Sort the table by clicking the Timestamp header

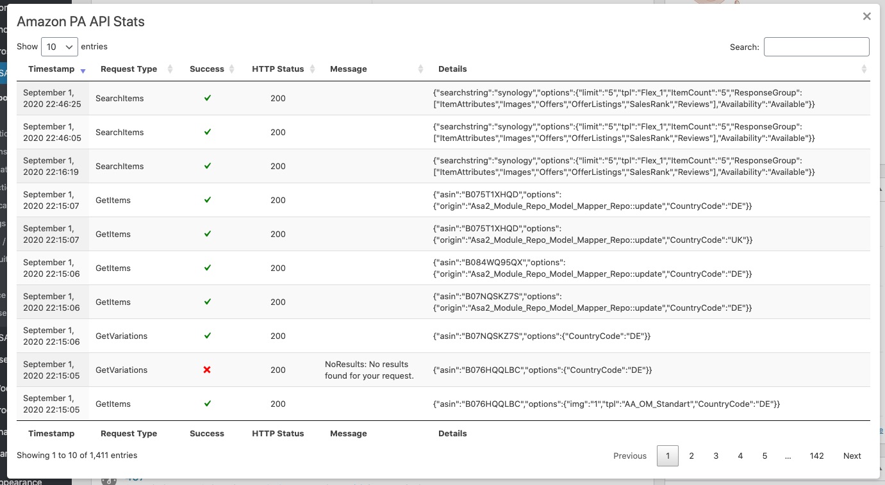coord(51,69)
